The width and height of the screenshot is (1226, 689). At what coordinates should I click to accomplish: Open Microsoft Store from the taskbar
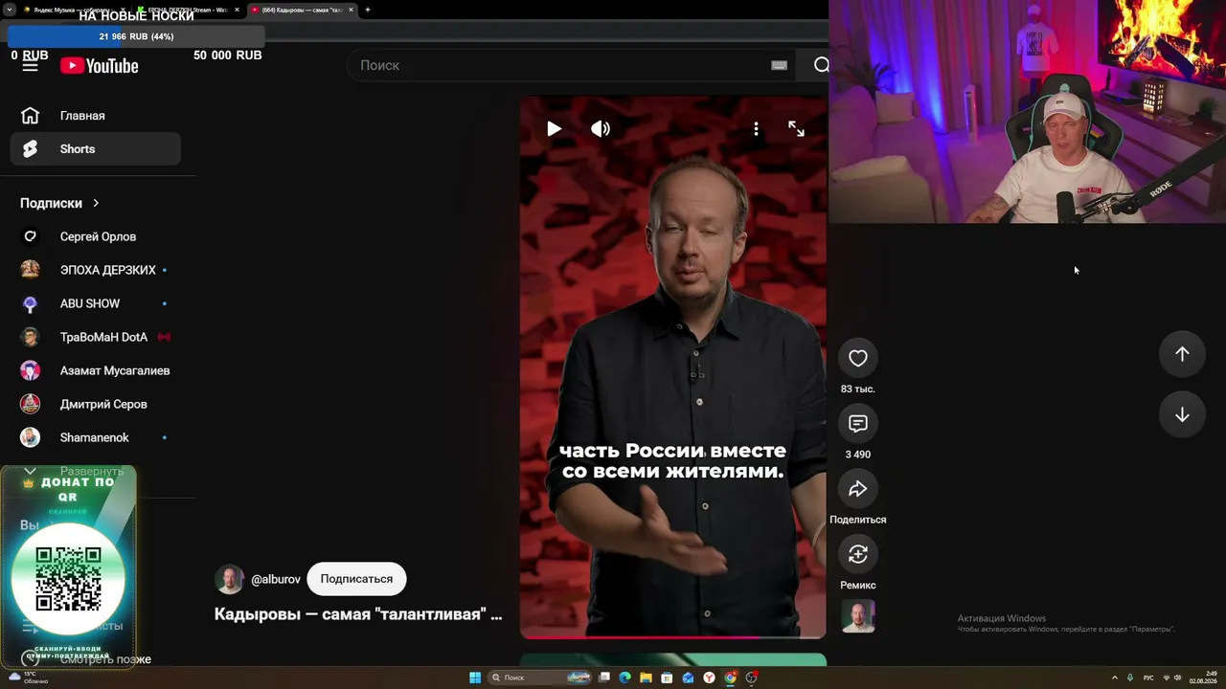(668, 678)
